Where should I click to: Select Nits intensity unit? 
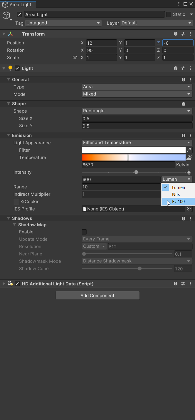click(178, 194)
